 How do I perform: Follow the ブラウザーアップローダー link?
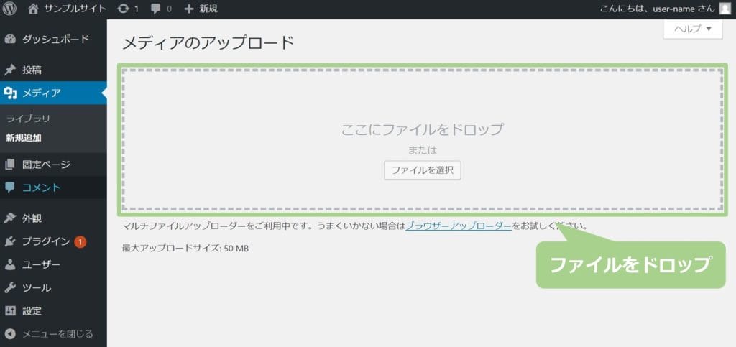pyautogui.click(x=458, y=226)
